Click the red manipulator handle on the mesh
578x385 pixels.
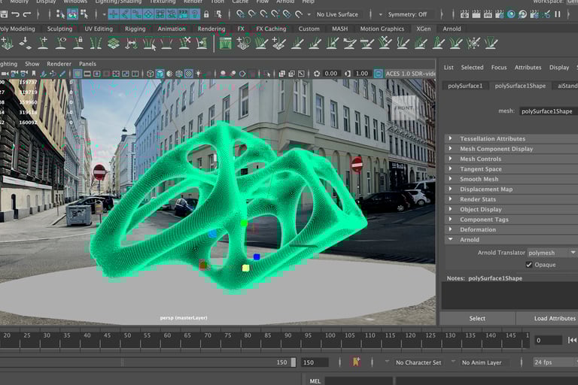[202, 264]
